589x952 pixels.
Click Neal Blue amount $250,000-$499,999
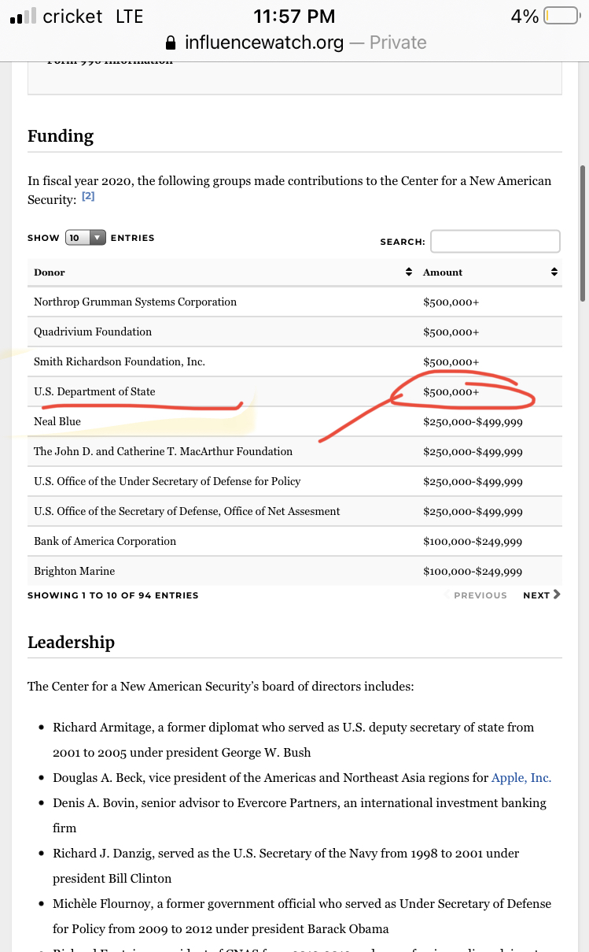[x=473, y=422]
